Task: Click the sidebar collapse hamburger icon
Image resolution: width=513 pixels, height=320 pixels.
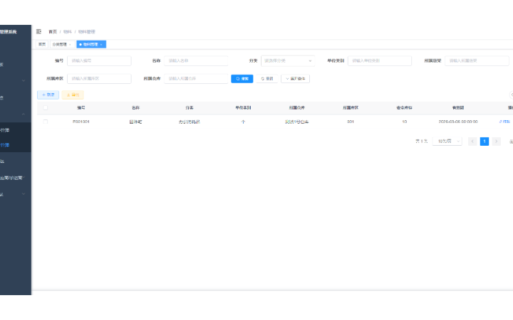Action: tap(38, 32)
